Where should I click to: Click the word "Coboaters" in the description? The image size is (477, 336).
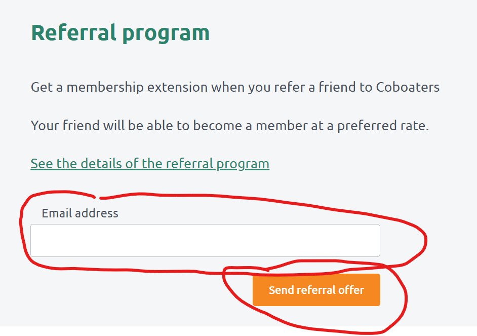(x=408, y=87)
